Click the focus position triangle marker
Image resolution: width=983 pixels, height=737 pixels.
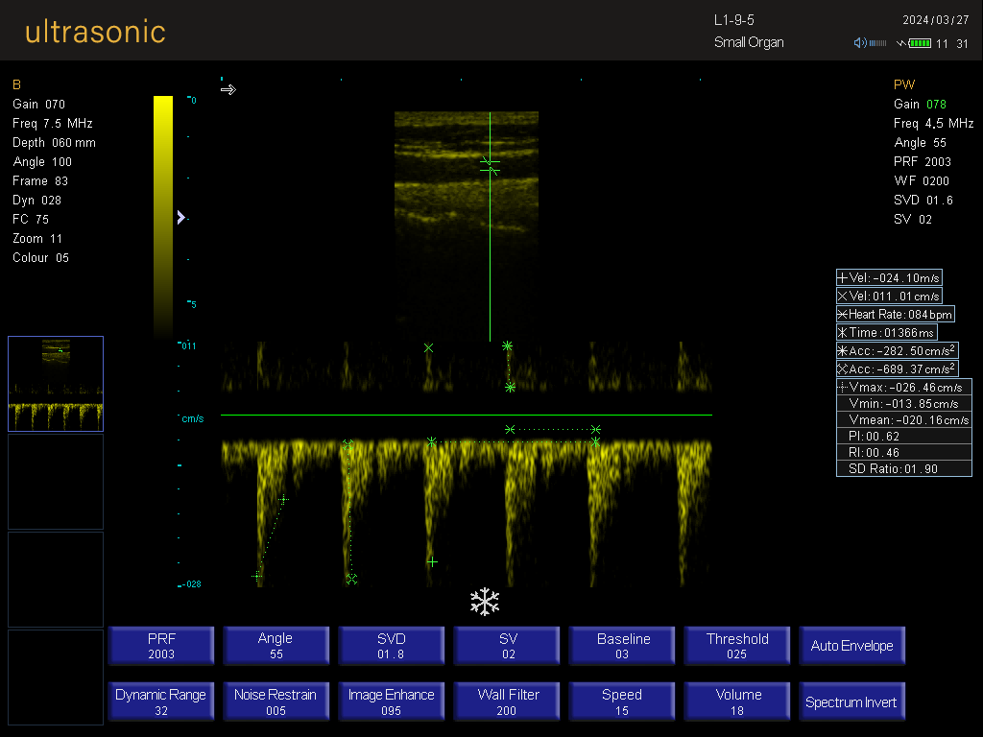click(x=180, y=218)
